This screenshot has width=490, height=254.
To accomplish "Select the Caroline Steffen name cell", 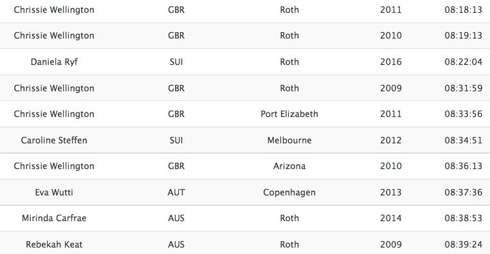I will 54,140.
